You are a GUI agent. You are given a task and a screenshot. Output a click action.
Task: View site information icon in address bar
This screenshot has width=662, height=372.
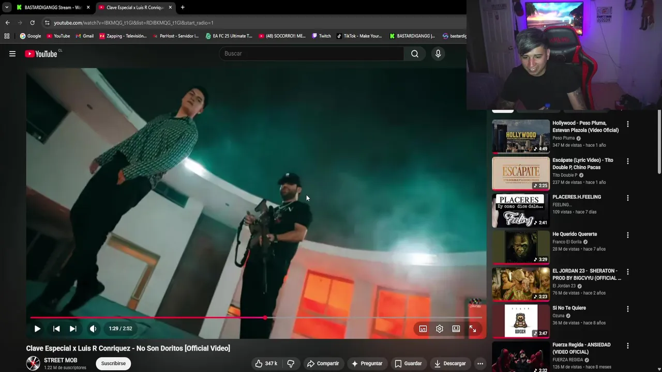[x=47, y=23]
